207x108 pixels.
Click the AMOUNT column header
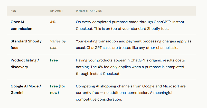coord(57,11)
